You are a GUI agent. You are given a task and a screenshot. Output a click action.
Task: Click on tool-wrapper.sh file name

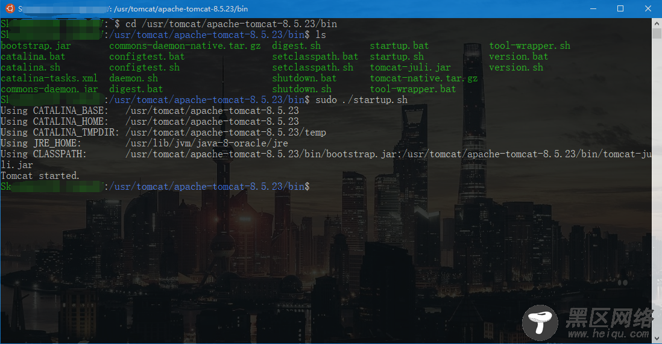click(530, 46)
